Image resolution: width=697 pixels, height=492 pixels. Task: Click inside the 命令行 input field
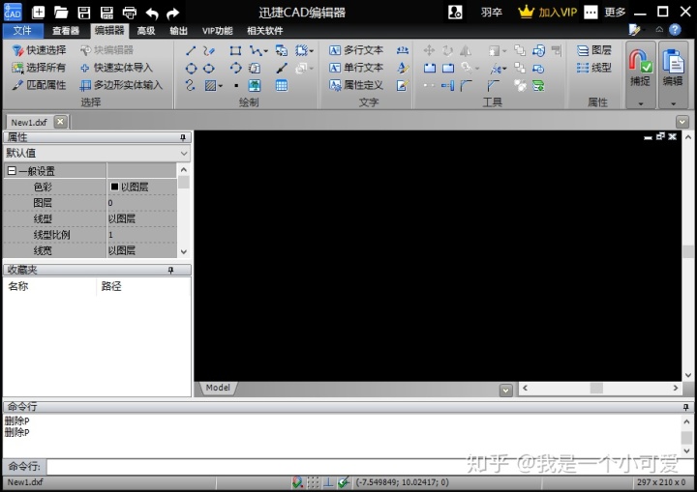pos(371,467)
